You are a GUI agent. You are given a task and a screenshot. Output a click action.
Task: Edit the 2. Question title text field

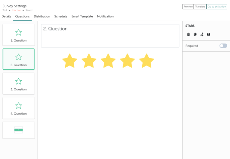(110, 36)
